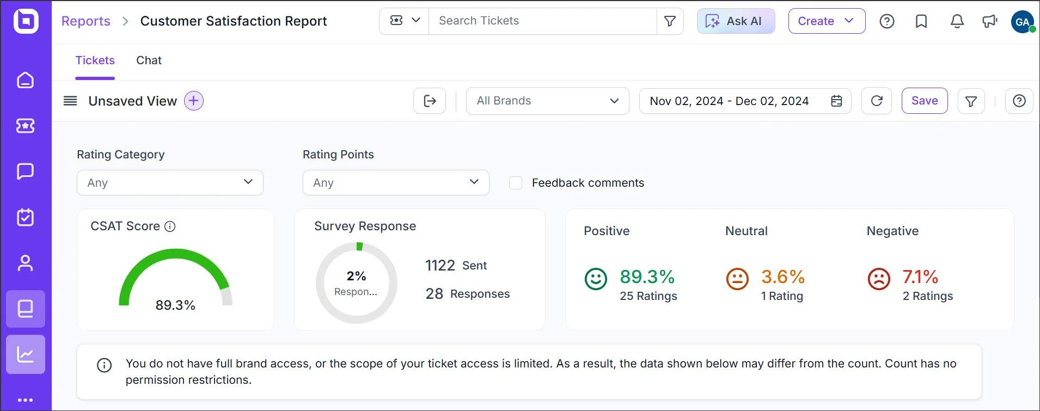Expand the Rating Category dropdown

pyautogui.click(x=170, y=182)
